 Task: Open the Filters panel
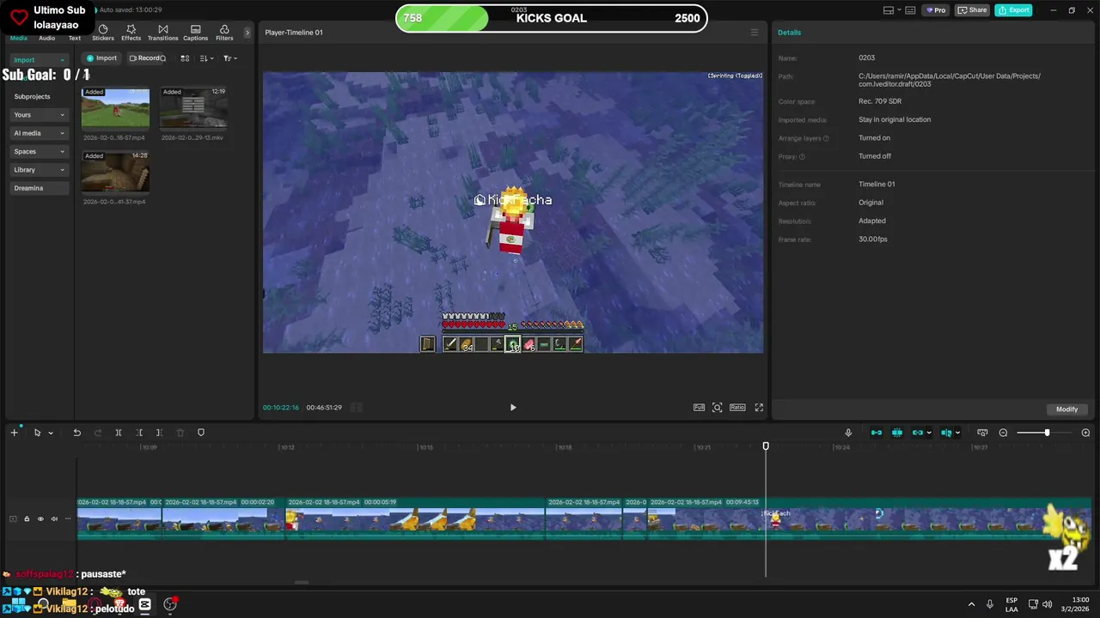pos(224,33)
